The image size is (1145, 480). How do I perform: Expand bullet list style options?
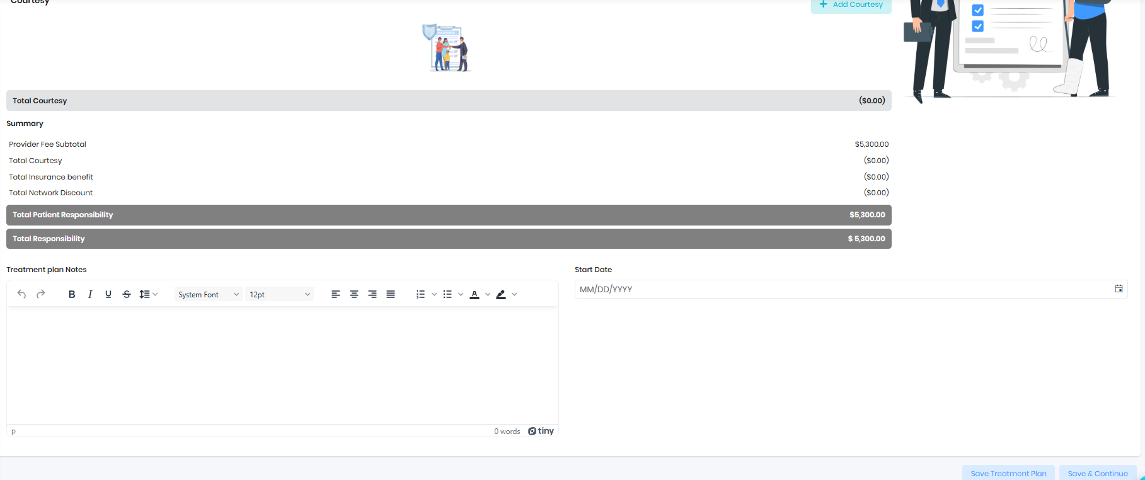pos(461,294)
